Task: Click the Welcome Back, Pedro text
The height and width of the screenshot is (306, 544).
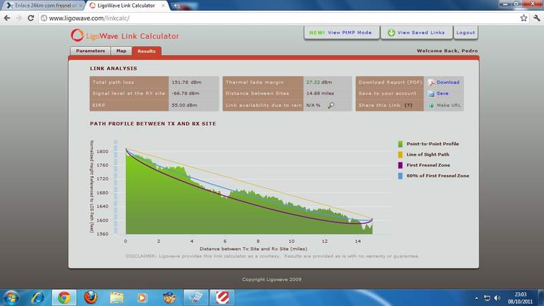Action: coord(447,50)
